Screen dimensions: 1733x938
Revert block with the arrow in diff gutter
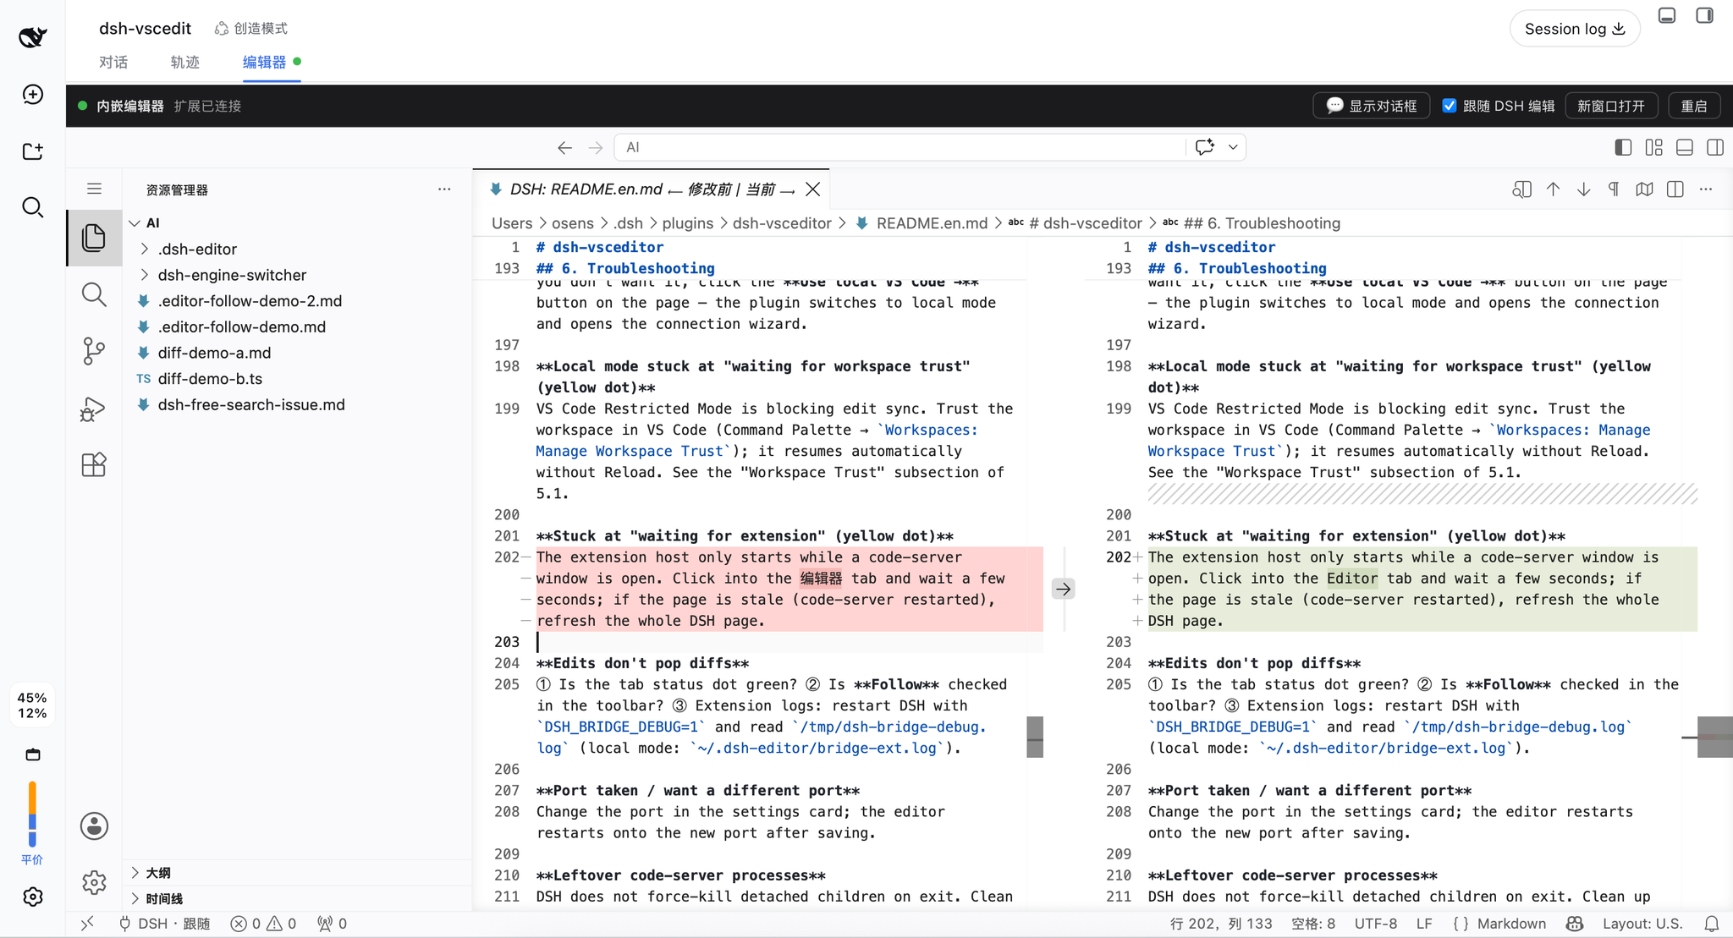1063,589
